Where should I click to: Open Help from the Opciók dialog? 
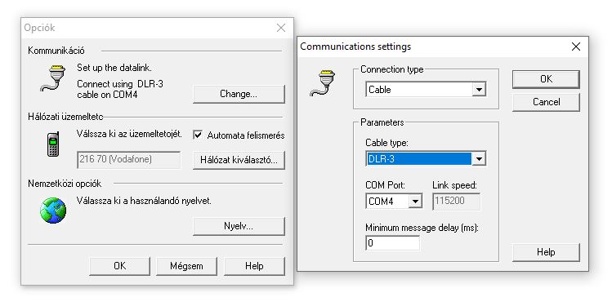coord(254,266)
